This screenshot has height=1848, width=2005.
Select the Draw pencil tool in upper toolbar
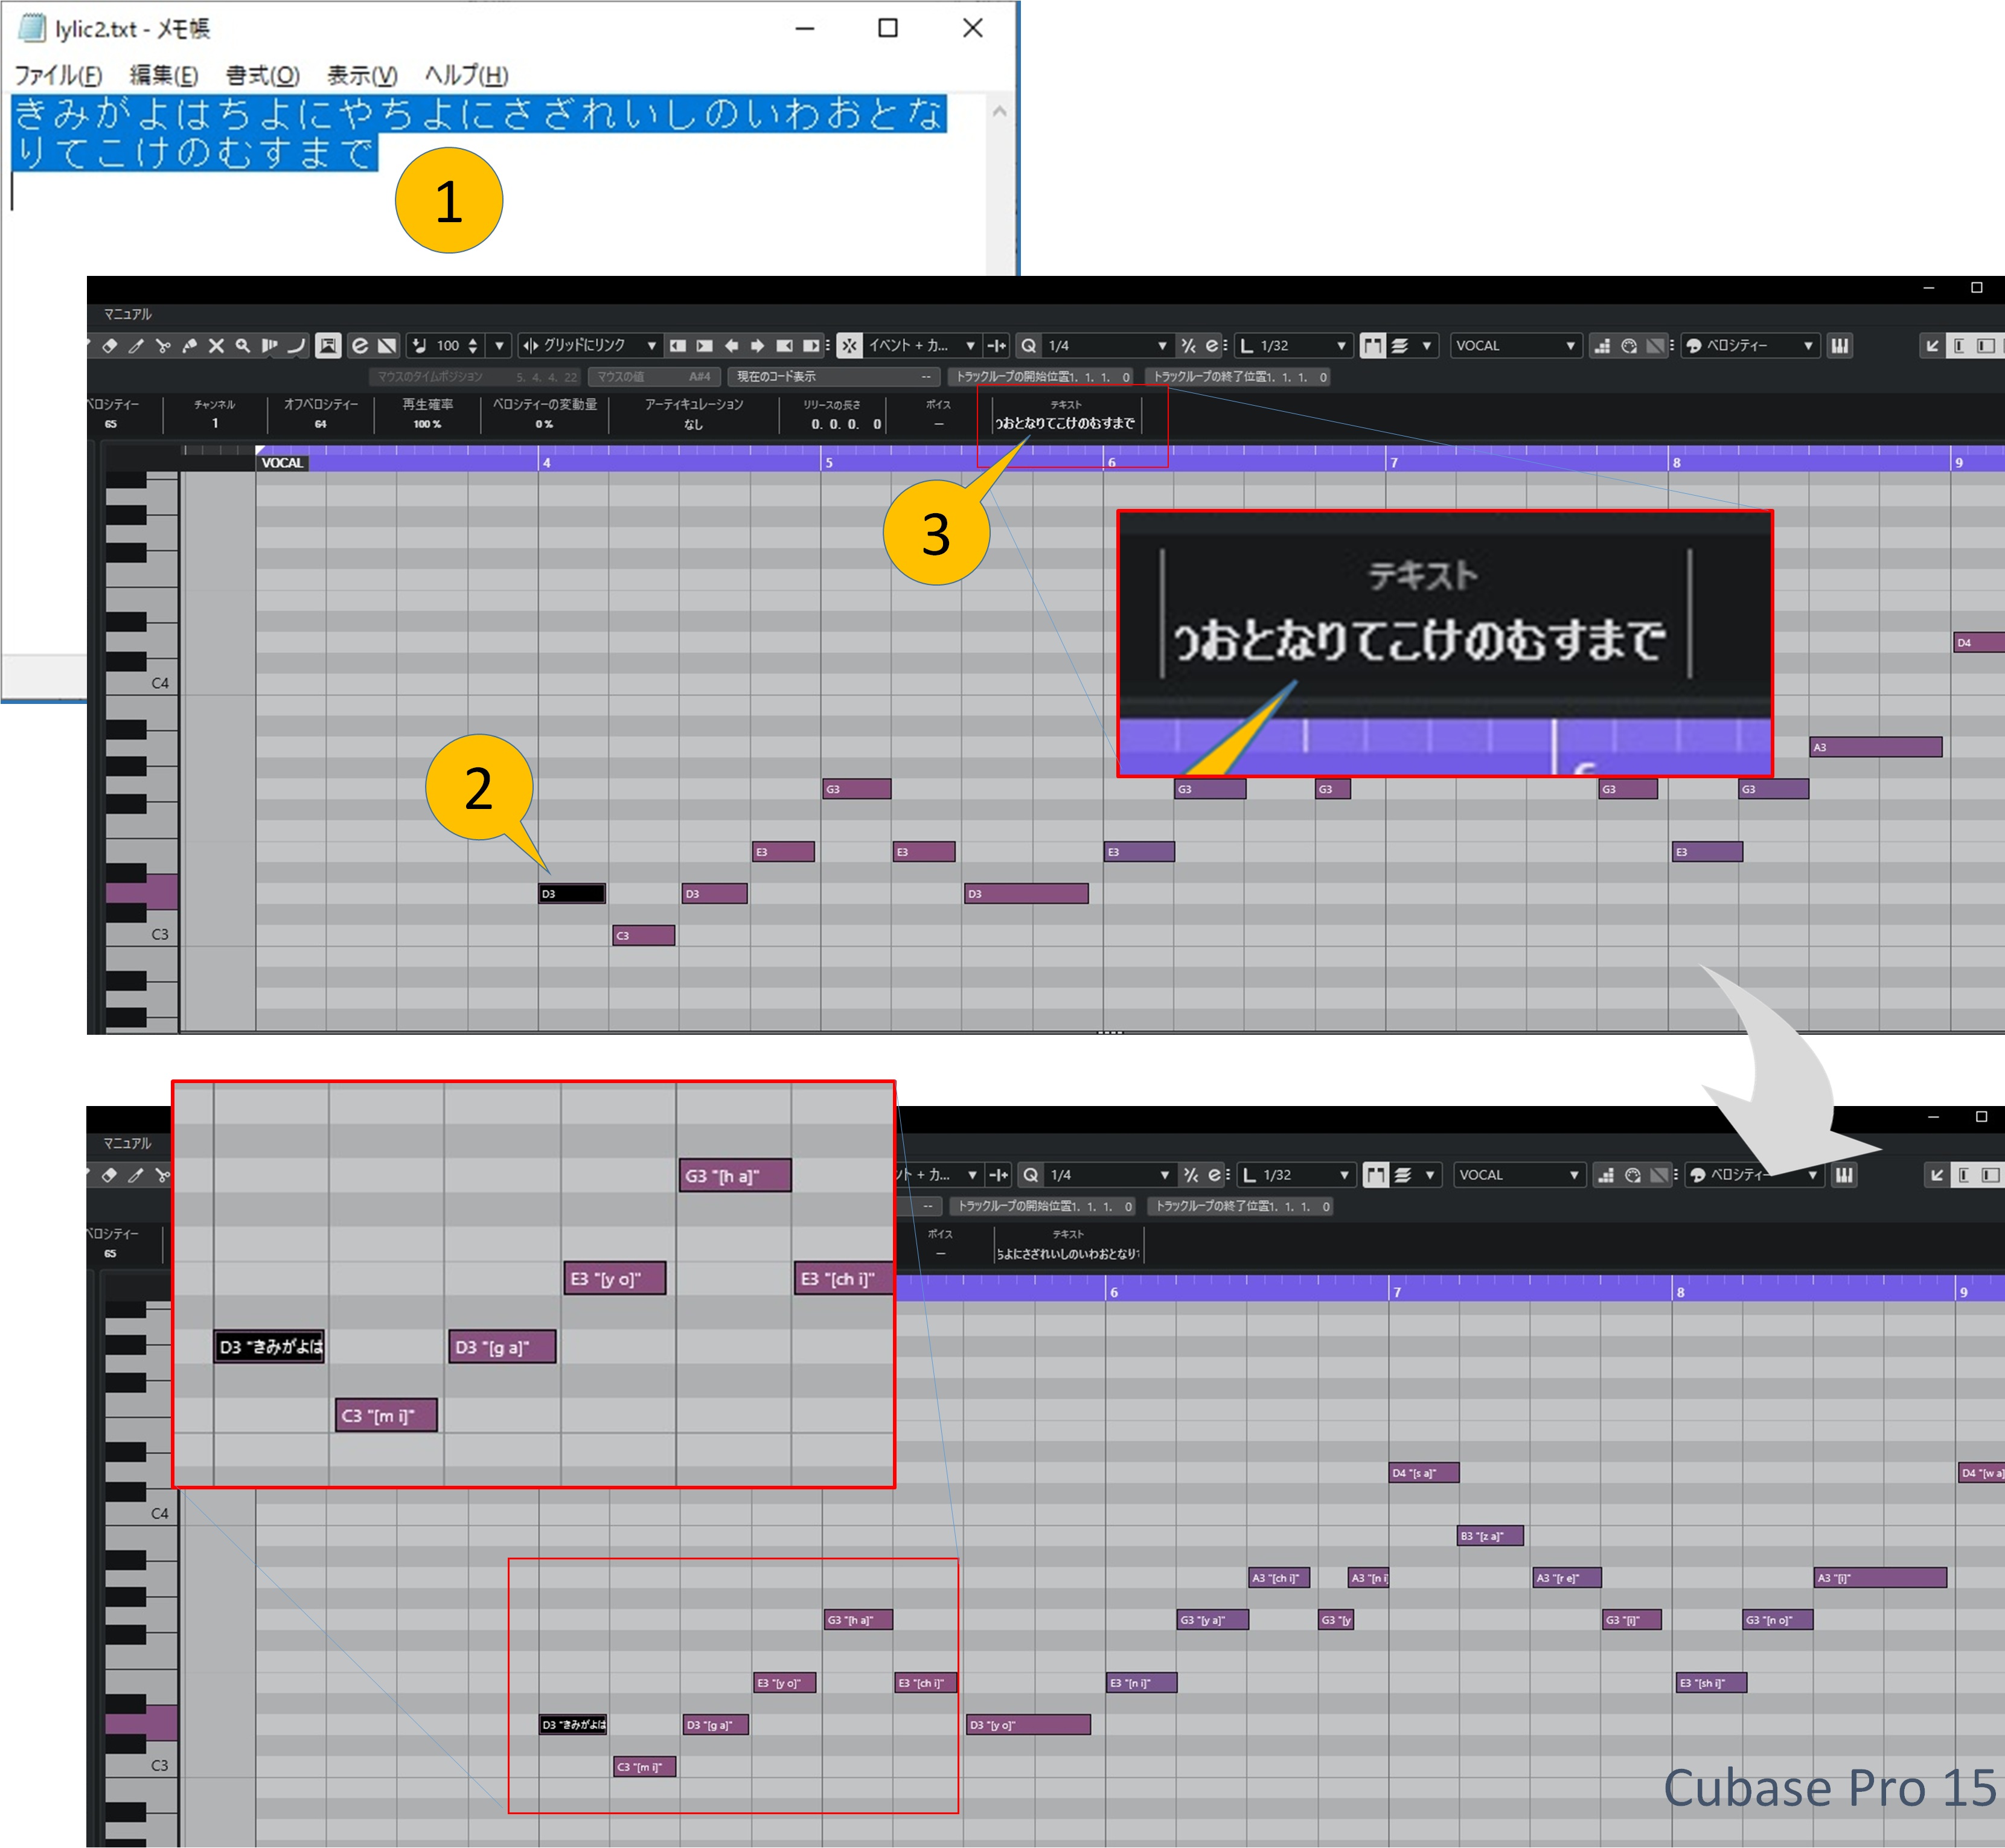pyautogui.click(x=136, y=345)
